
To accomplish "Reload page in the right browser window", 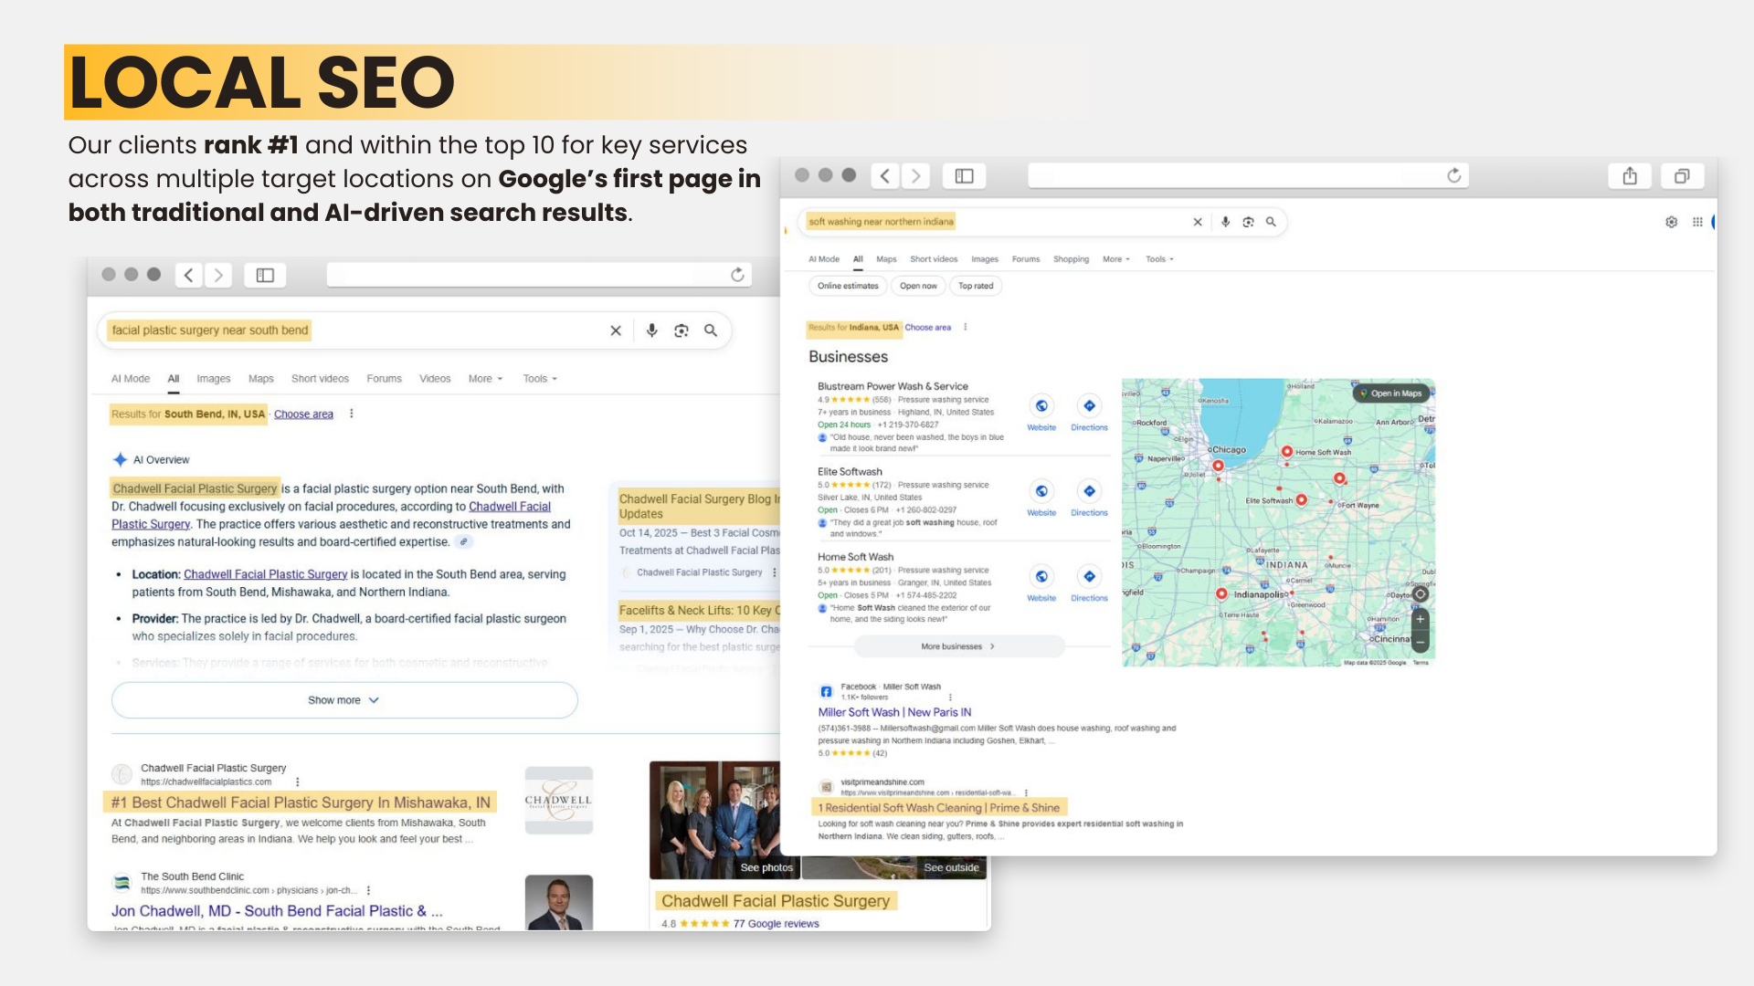I will [x=1454, y=175].
